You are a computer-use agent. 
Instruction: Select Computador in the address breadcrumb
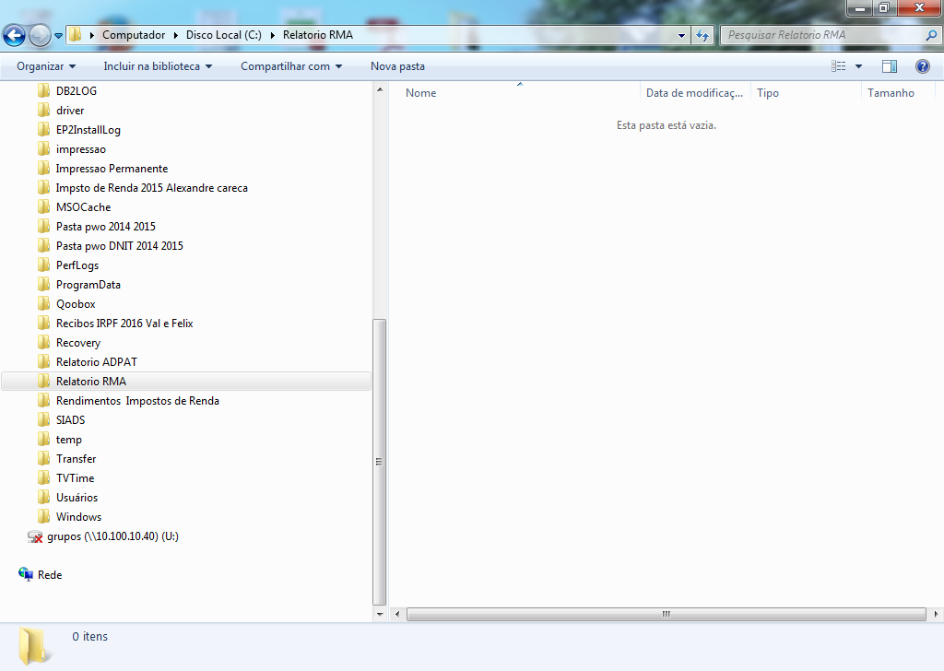pos(134,35)
